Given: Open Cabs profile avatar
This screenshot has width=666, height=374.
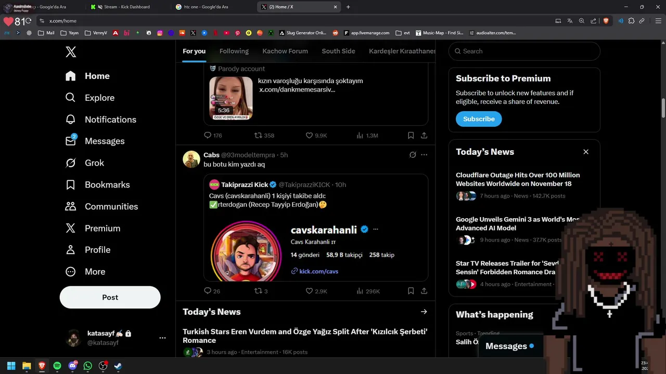Looking at the screenshot, I should pyautogui.click(x=191, y=159).
